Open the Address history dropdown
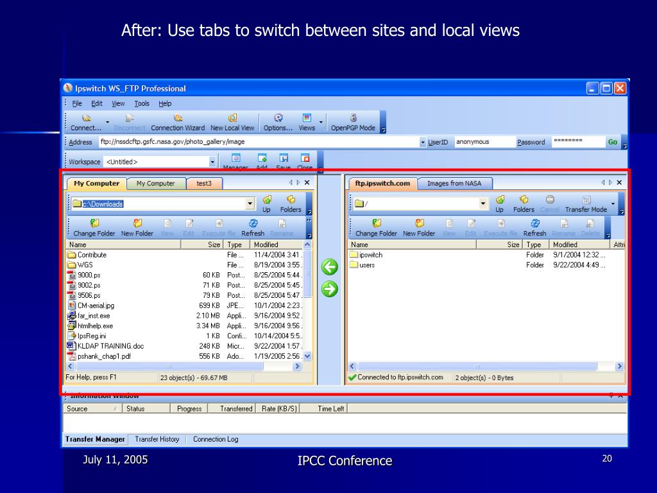The image size is (657, 493). click(422, 142)
